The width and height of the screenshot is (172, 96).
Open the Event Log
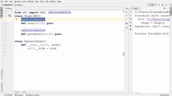click(x=164, y=95)
